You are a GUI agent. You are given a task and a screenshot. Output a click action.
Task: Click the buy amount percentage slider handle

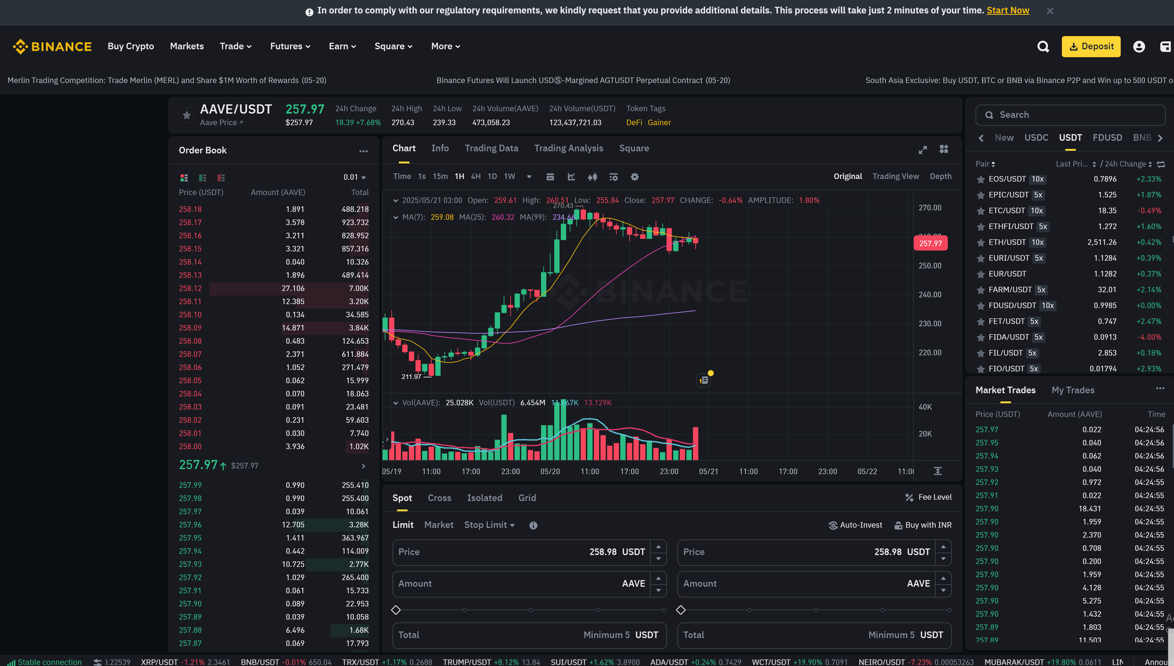396,610
